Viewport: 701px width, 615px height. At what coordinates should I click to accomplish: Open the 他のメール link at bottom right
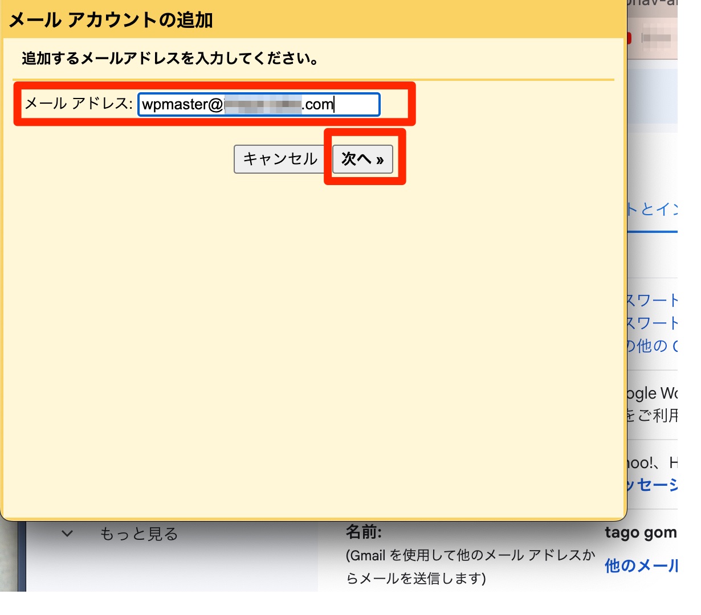(x=641, y=566)
